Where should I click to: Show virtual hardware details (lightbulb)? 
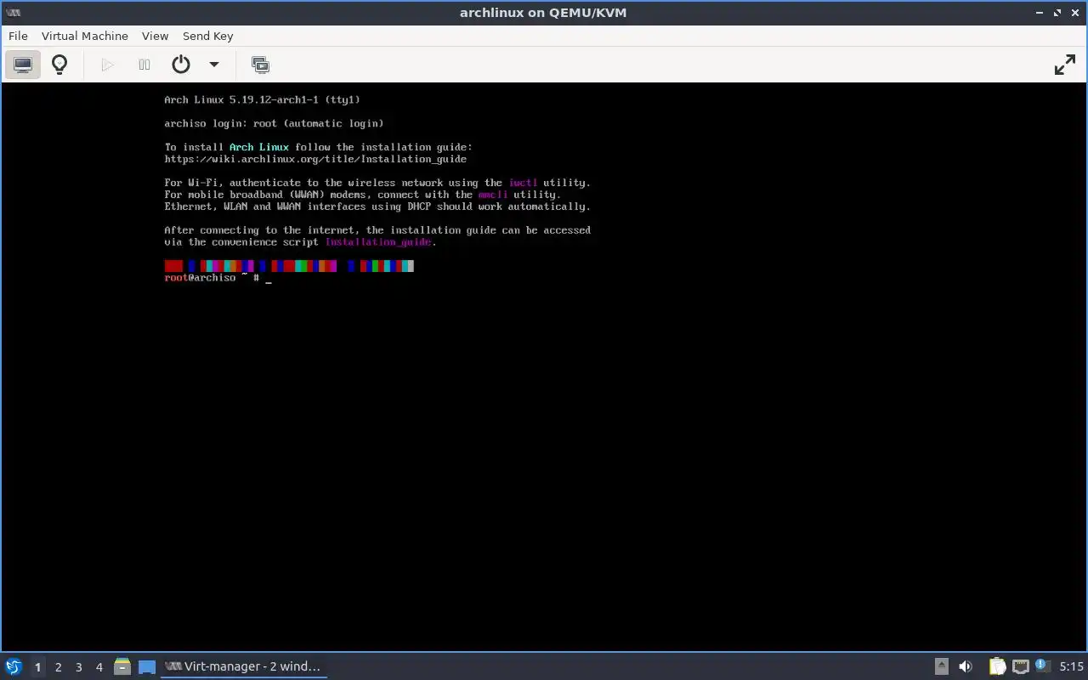59,65
